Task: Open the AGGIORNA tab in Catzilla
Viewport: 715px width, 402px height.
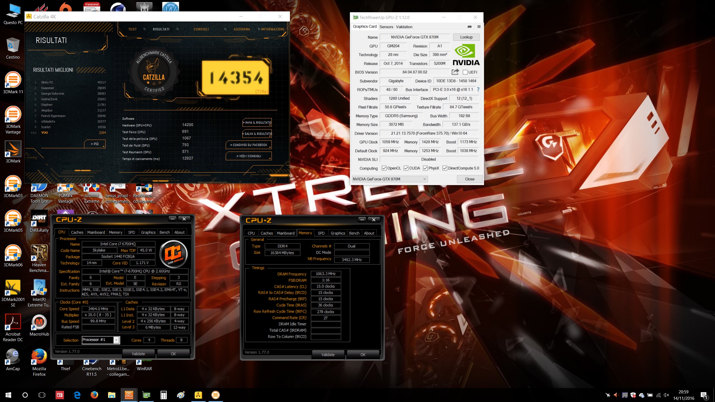Action: coord(242,29)
